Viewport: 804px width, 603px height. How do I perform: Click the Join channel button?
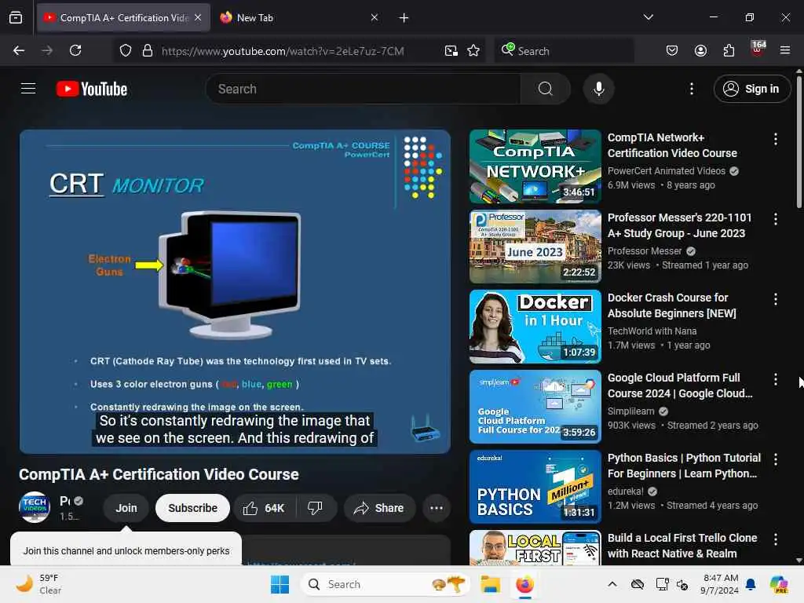click(x=126, y=508)
